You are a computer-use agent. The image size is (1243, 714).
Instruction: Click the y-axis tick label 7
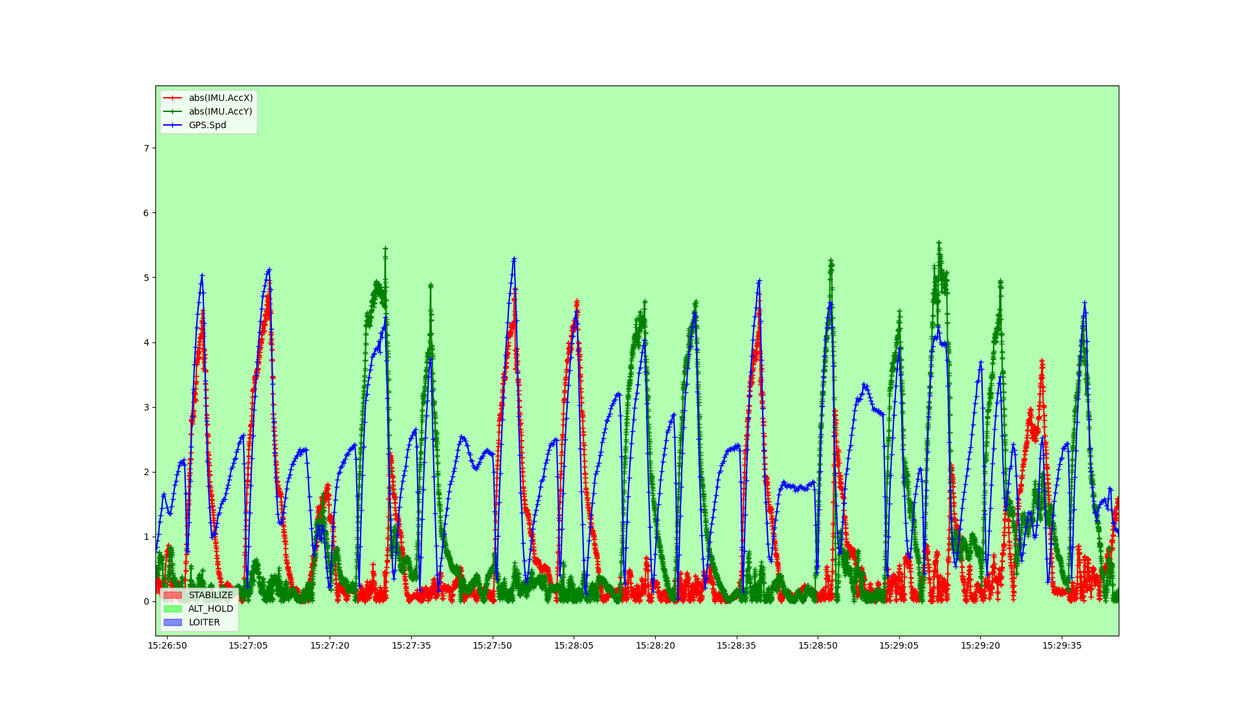tap(146, 148)
